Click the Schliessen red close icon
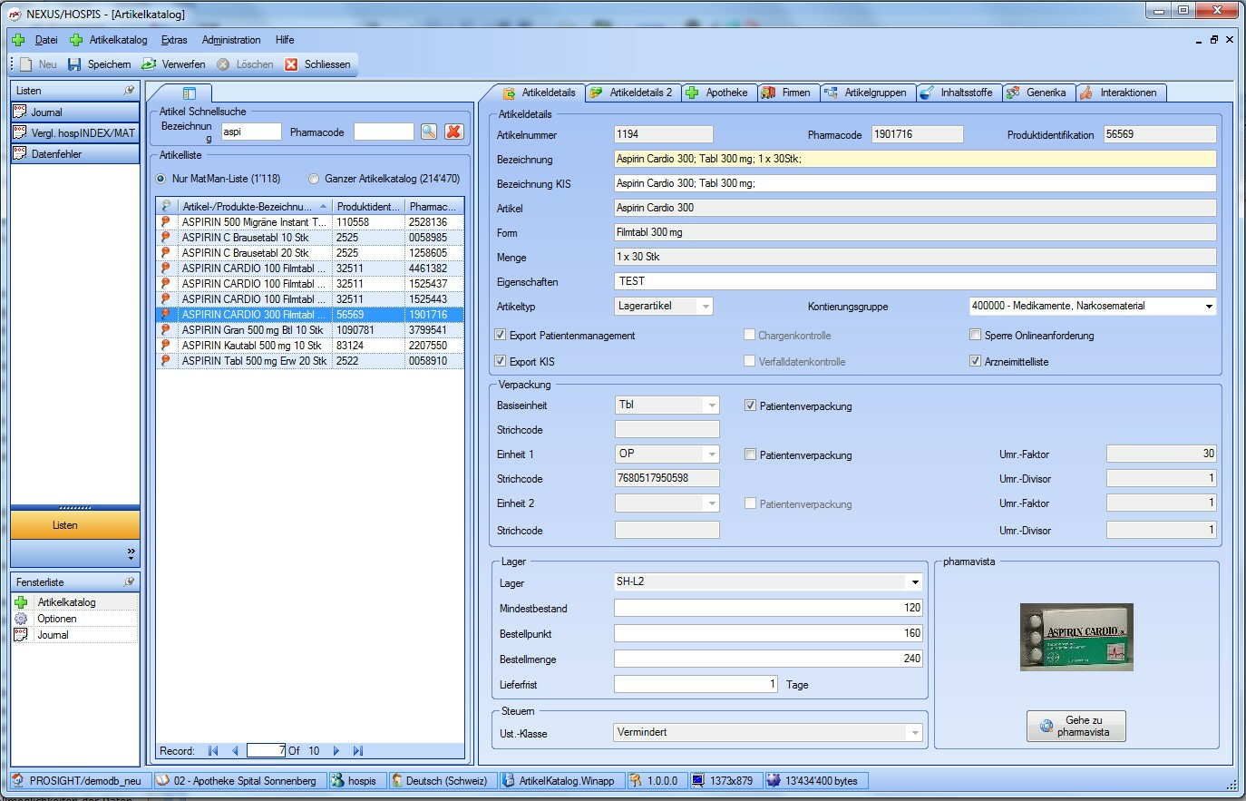Viewport: 1246px width, 801px height. [291, 64]
